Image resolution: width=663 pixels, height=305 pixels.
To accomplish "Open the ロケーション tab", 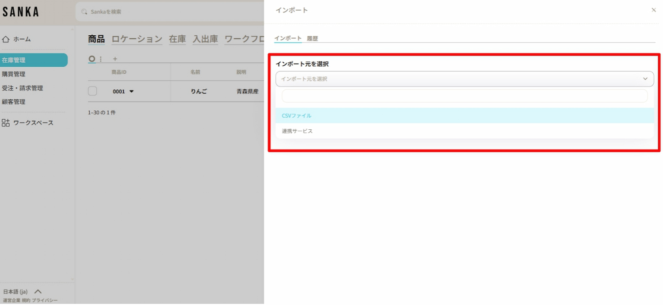I will point(137,39).
